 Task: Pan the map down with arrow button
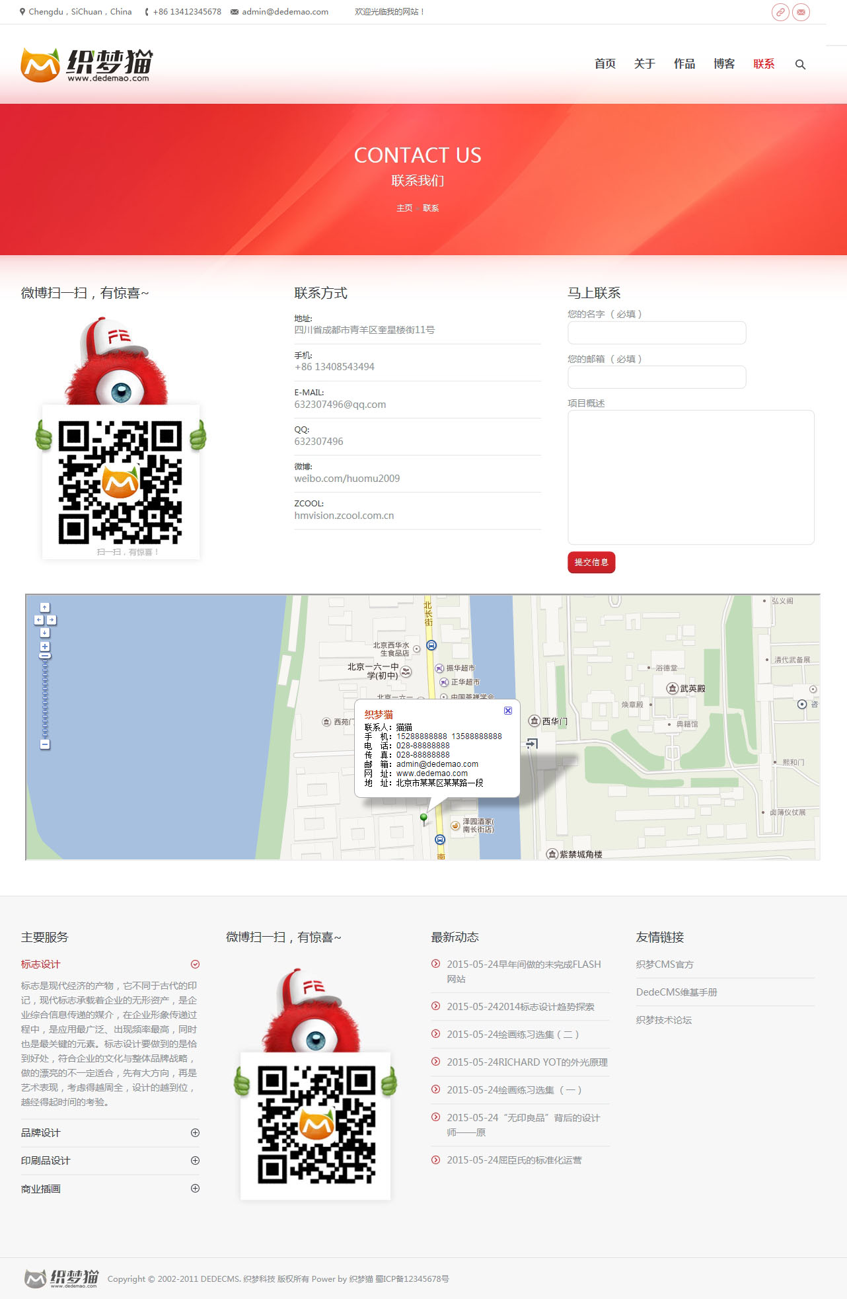pos(45,633)
